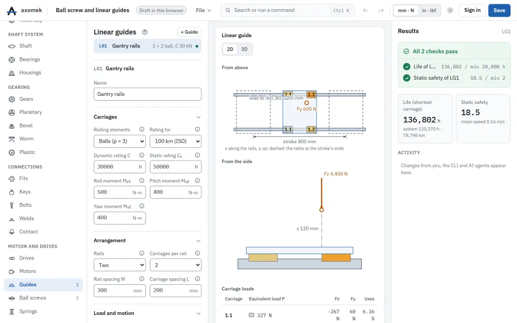Click the Planetary gearing icon

[x=11, y=113]
